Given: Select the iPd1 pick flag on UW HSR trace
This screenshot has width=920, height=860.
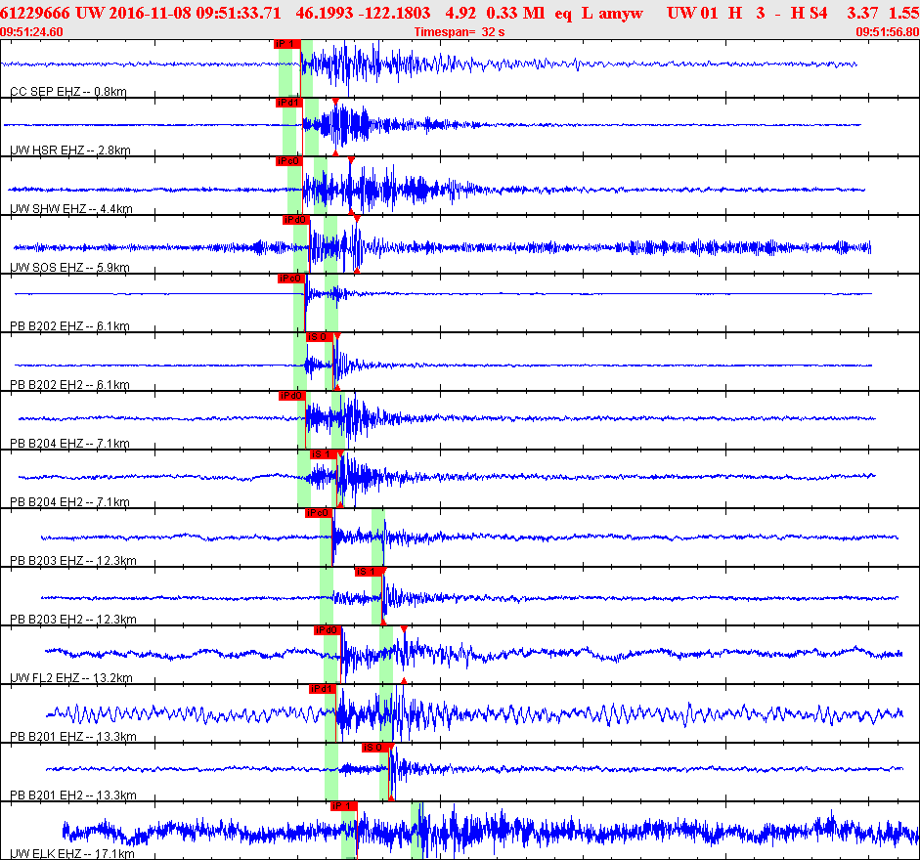Looking at the screenshot, I should pos(289,103).
